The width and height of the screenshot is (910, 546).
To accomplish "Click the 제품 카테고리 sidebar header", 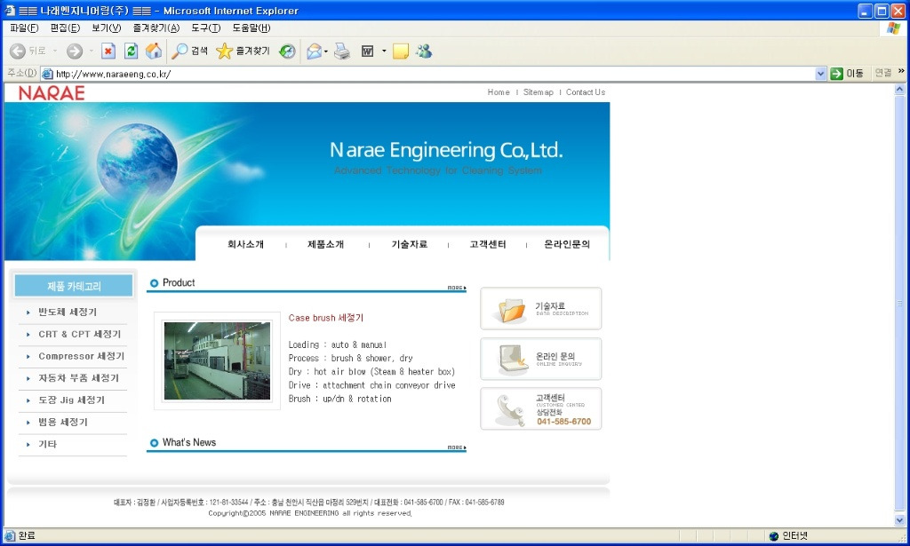I will click(x=74, y=286).
